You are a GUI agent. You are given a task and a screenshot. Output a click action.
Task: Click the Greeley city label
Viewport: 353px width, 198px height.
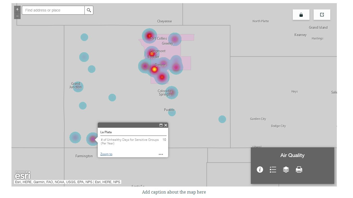point(167,43)
